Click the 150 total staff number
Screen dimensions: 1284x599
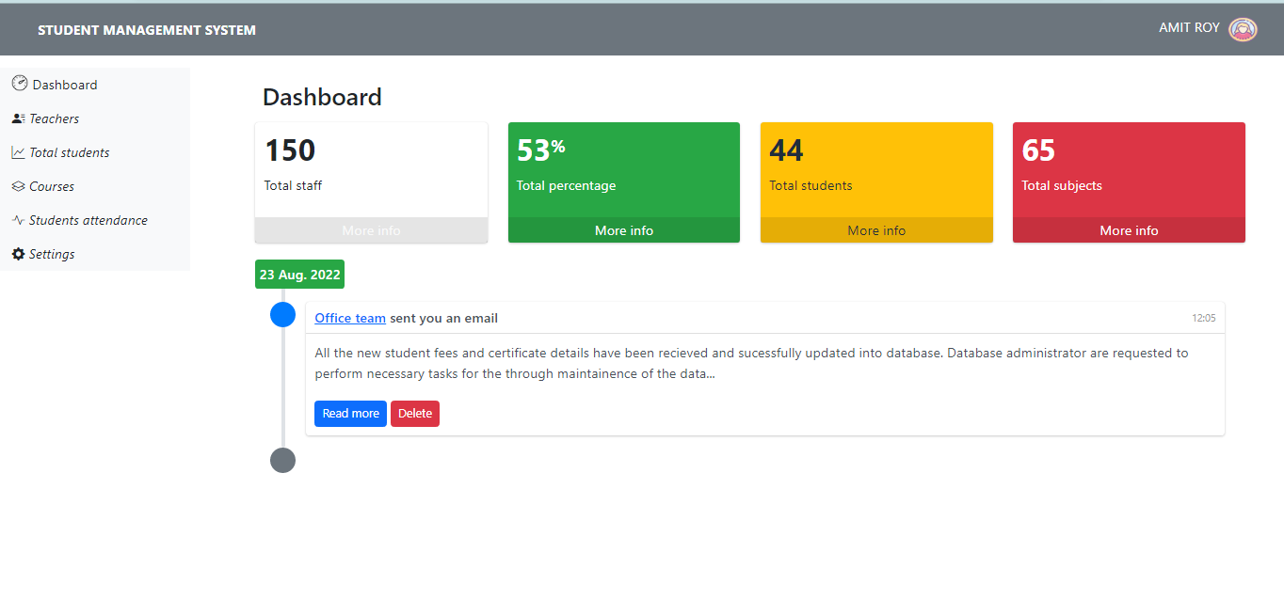pos(290,150)
